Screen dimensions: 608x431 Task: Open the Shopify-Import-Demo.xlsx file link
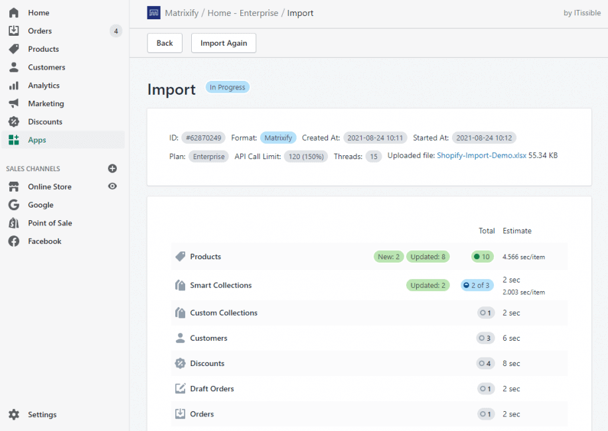[481, 156]
